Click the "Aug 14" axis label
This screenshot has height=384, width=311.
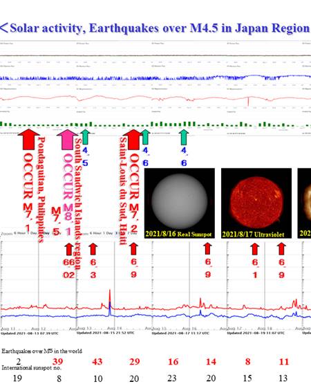click(114, 328)
